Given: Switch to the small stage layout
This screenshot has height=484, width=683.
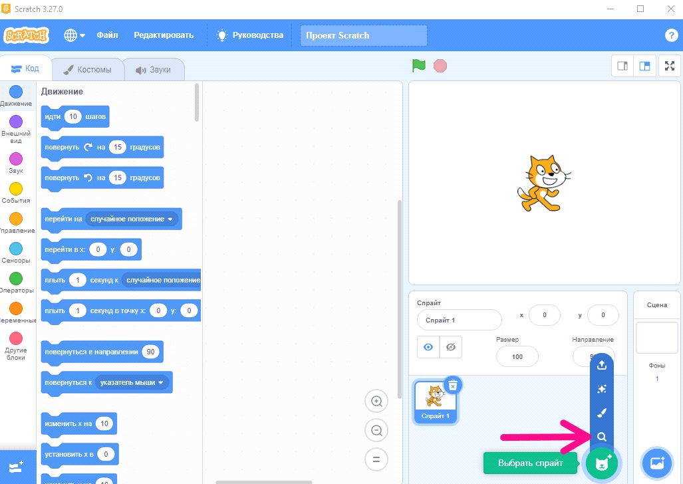Looking at the screenshot, I should click(x=622, y=66).
